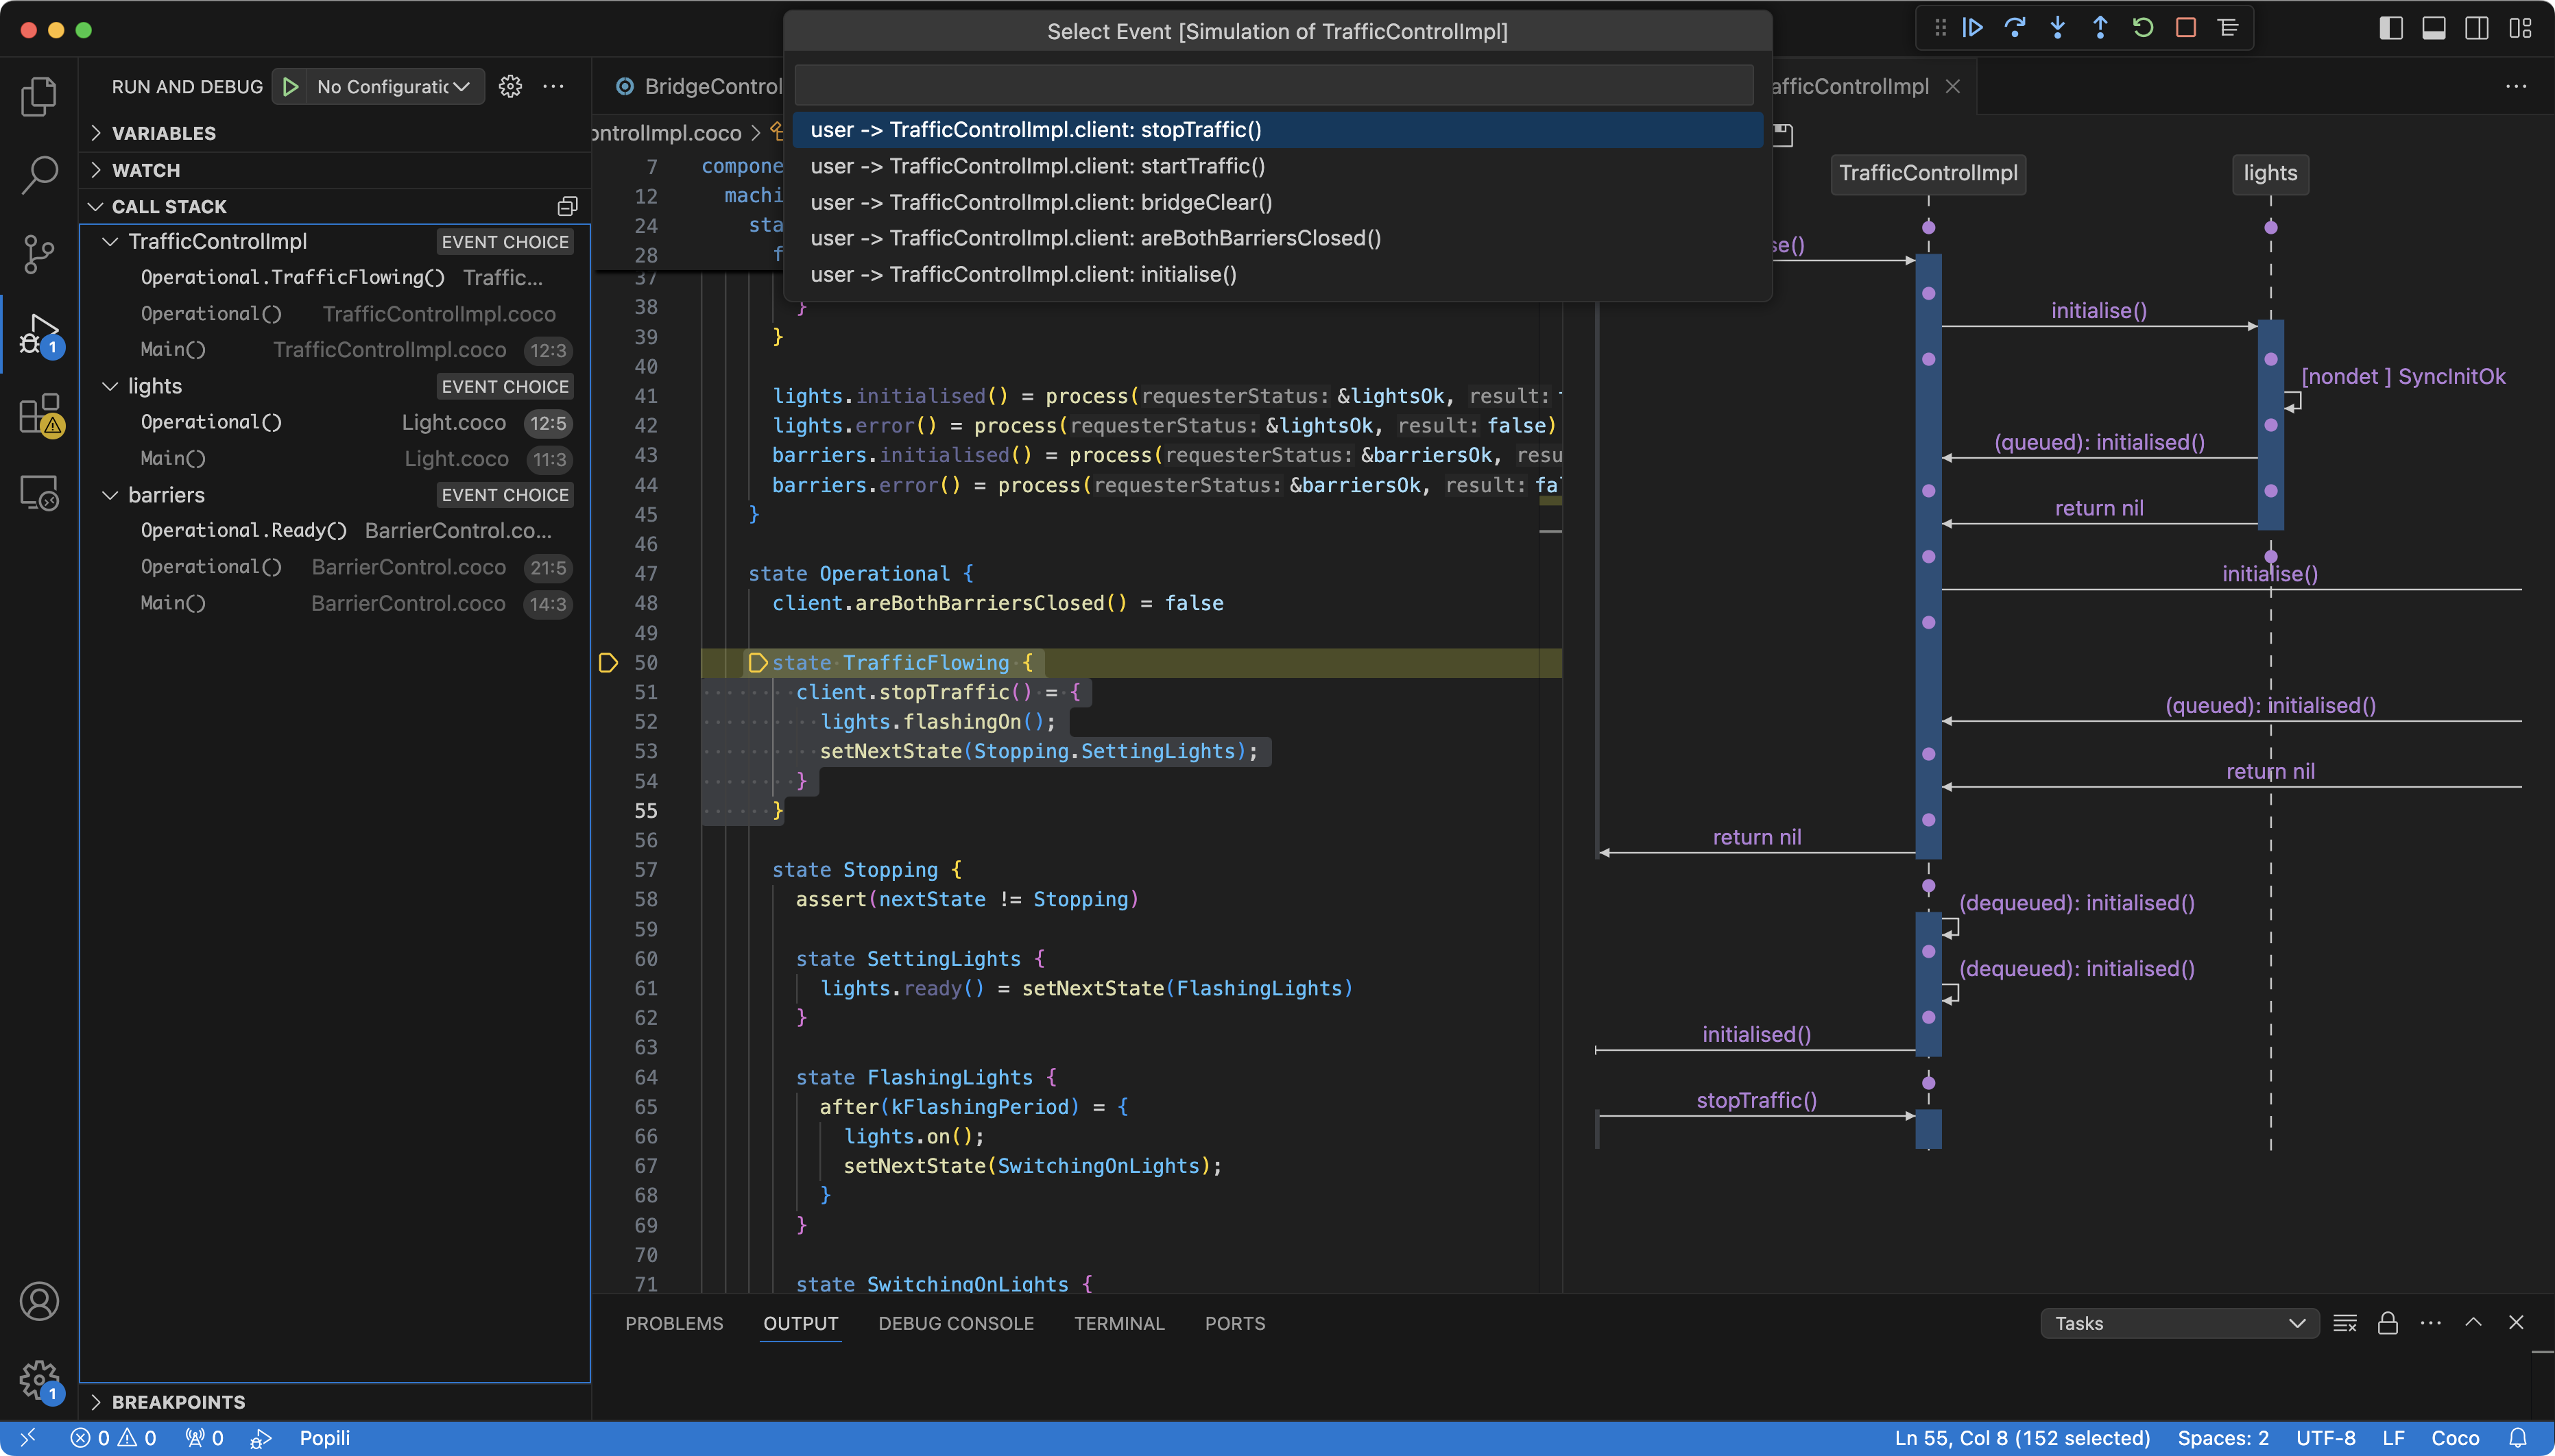This screenshot has height=1456, width=2555.
Task: Open remote window indicator in status bar
Action: [x=27, y=1438]
